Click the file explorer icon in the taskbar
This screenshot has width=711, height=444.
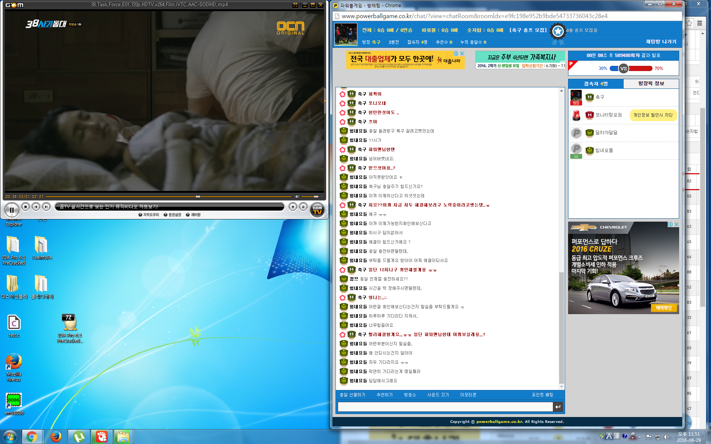[123, 437]
